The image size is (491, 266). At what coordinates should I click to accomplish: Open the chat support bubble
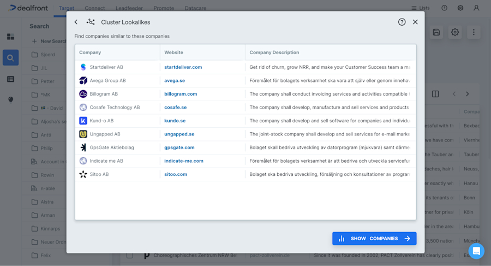coord(476,251)
